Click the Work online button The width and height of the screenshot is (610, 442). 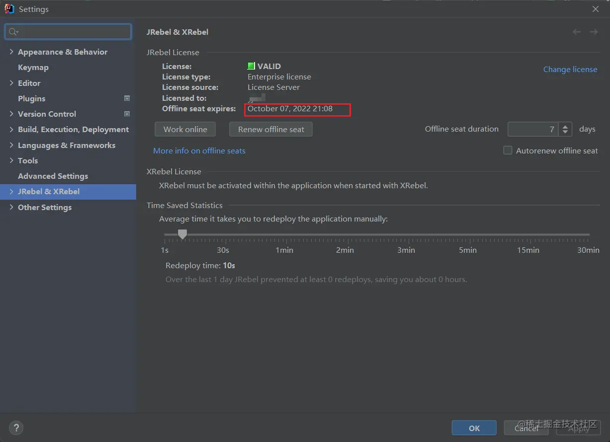tap(185, 129)
